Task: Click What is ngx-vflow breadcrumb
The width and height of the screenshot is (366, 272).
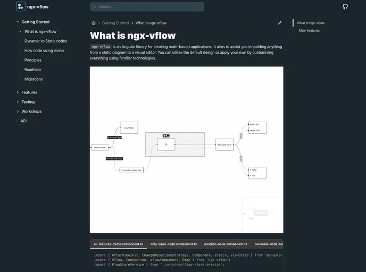Action: (x=151, y=23)
